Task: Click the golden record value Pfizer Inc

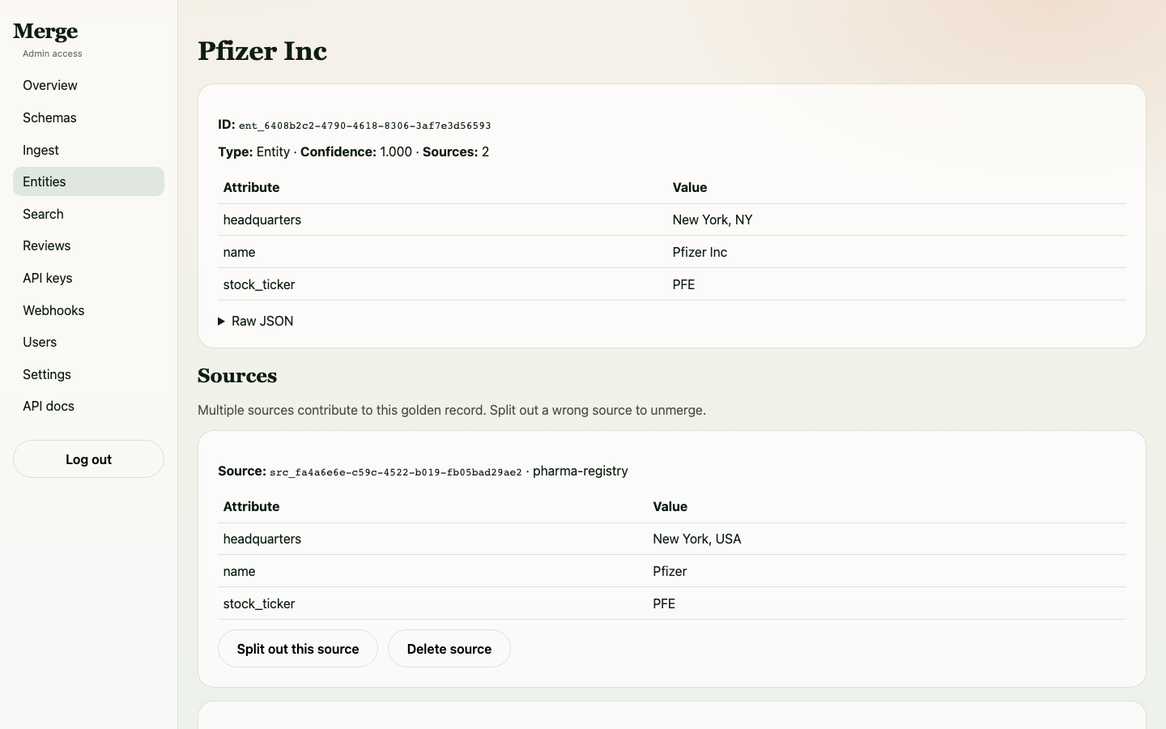Action: coord(700,252)
